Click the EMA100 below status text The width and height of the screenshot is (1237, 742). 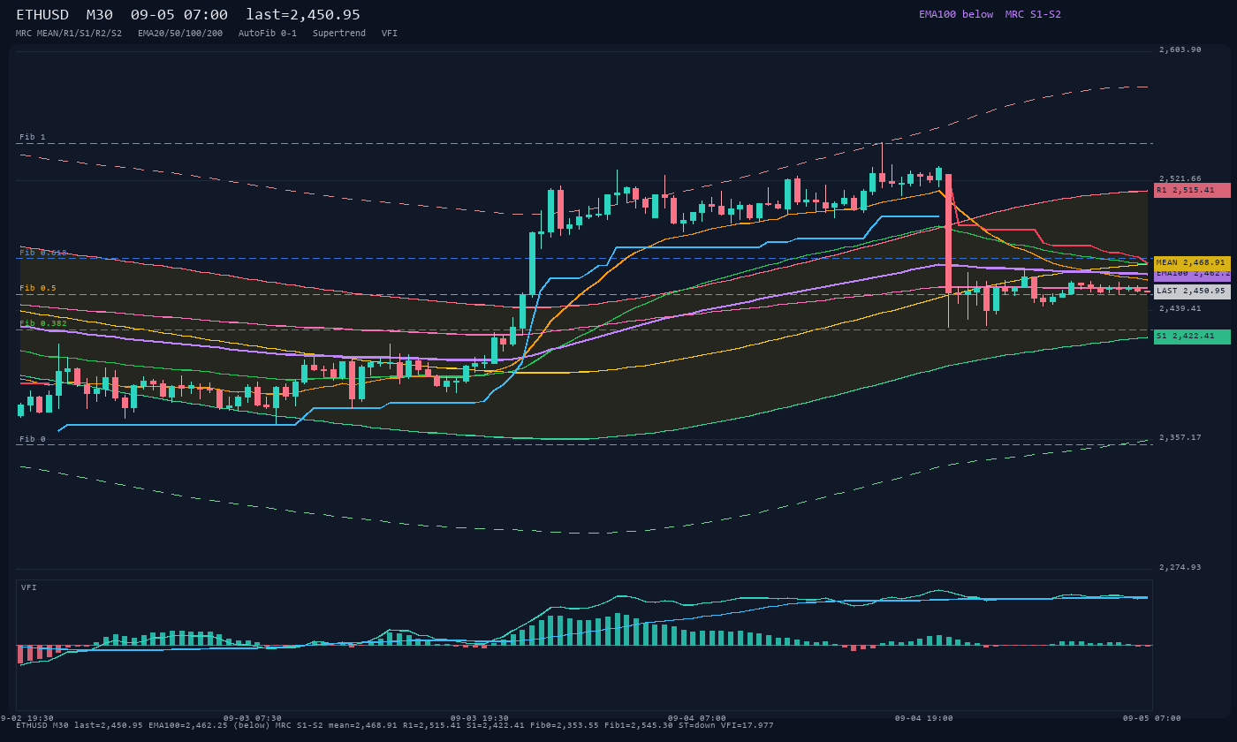click(x=956, y=14)
